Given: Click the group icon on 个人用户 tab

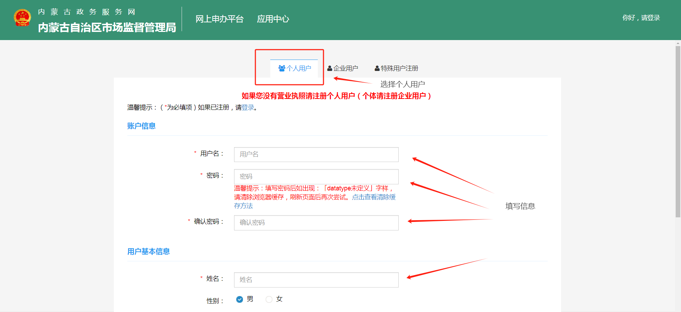Looking at the screenshot, I should 282,68.
